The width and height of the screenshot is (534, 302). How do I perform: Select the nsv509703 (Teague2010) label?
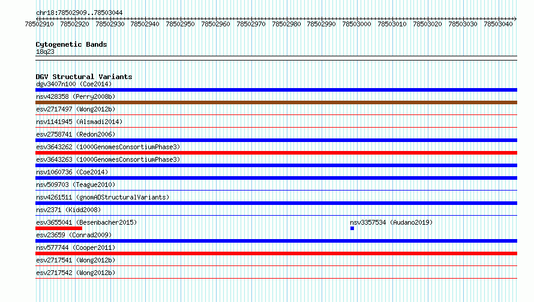76,185
